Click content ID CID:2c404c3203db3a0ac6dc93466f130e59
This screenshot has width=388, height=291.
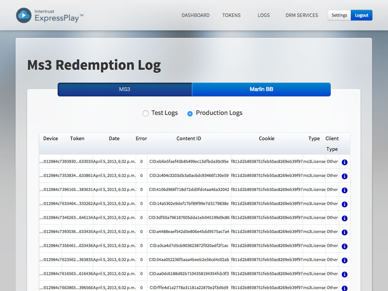pos(189,175)
